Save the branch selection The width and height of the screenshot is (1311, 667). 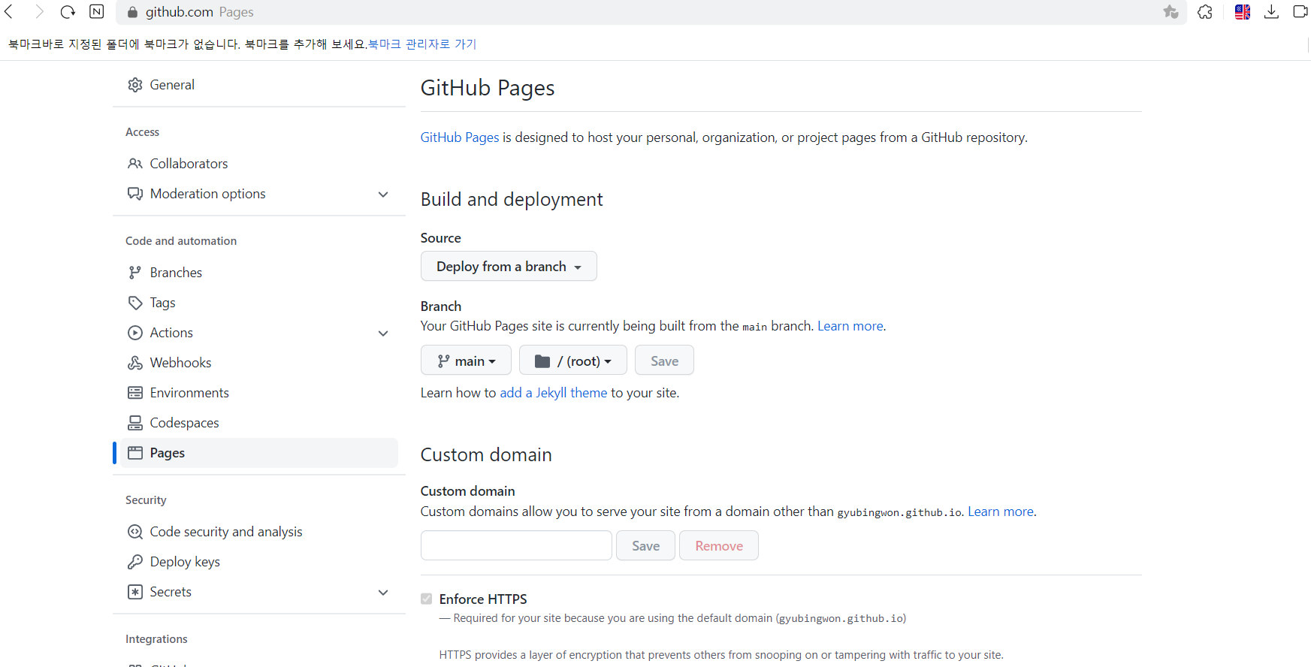pyautogui.click(x=664, y=361)
